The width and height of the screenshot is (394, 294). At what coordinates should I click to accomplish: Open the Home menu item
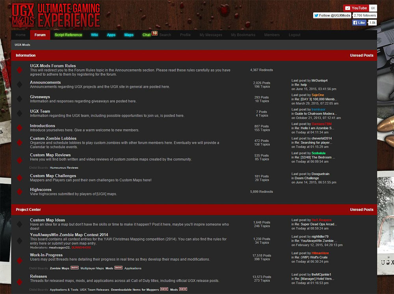pos(20,35)
